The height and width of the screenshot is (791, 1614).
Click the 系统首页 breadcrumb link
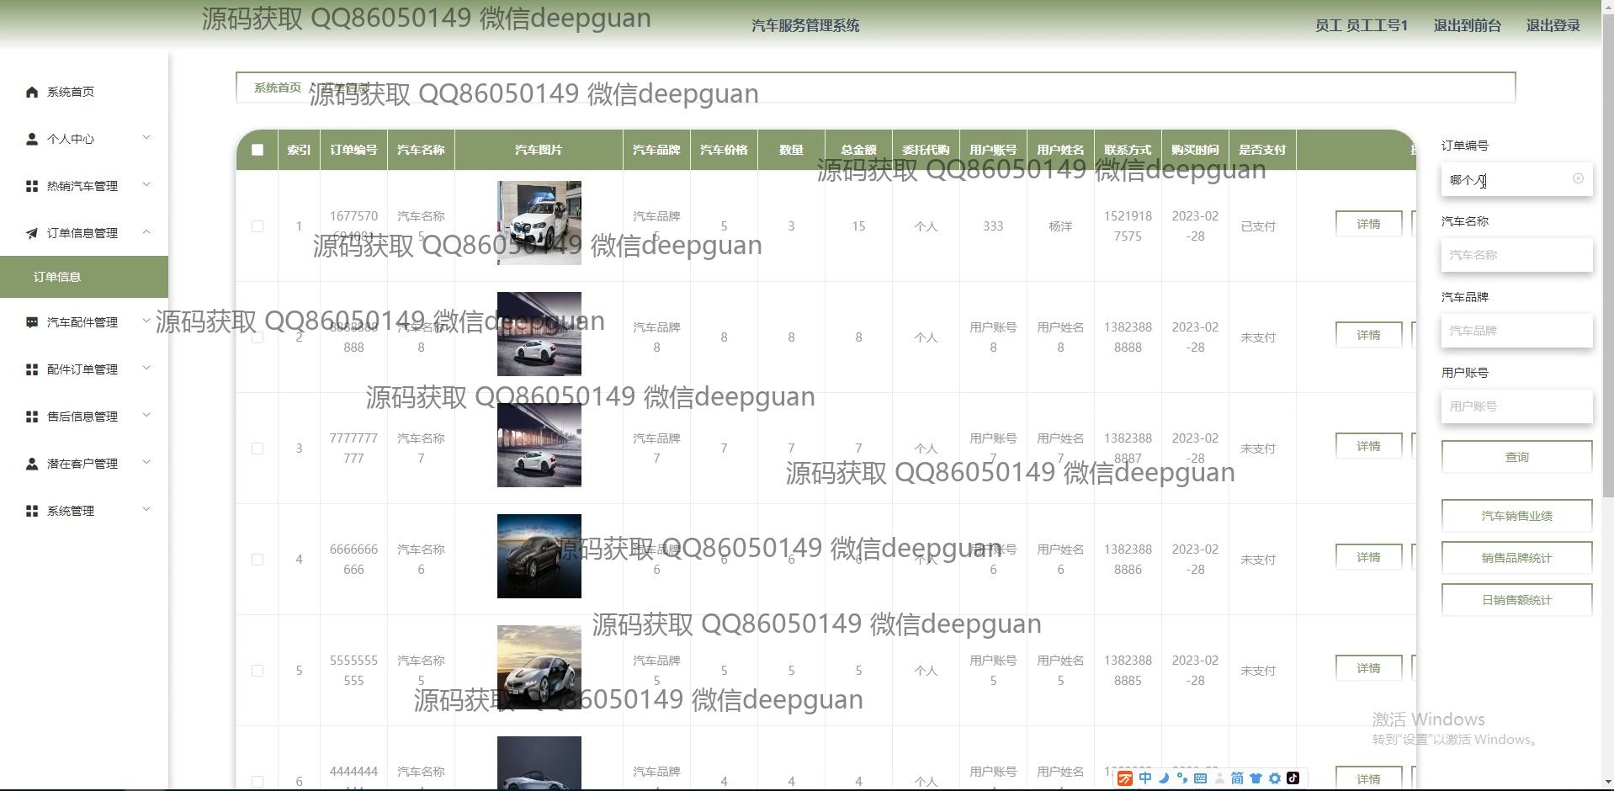pos(278,88)
